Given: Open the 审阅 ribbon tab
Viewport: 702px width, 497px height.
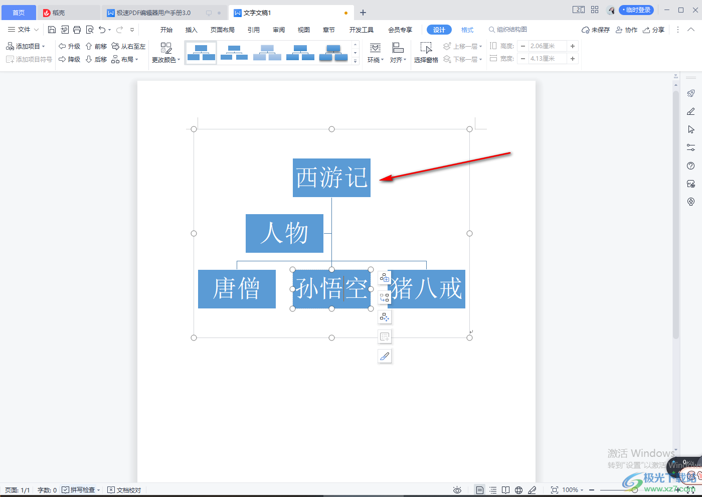Looking at the screenshot, I should point(279,30).
